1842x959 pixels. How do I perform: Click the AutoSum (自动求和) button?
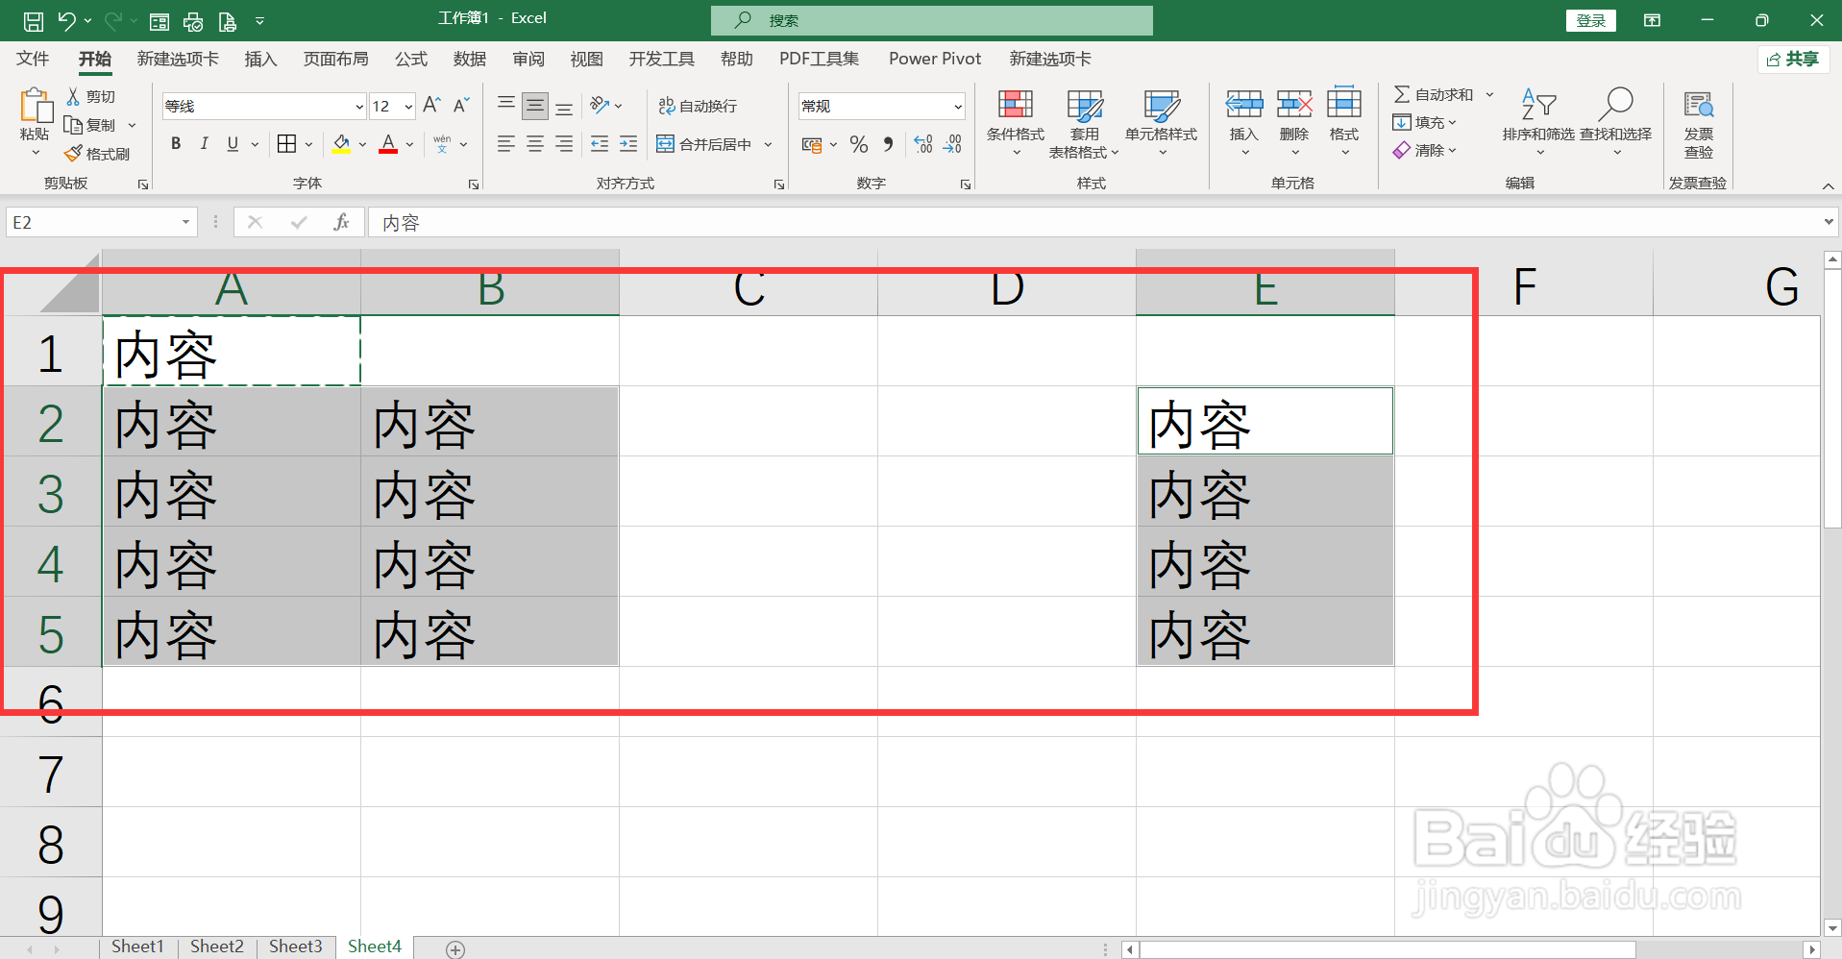[x=1433, y=94]
